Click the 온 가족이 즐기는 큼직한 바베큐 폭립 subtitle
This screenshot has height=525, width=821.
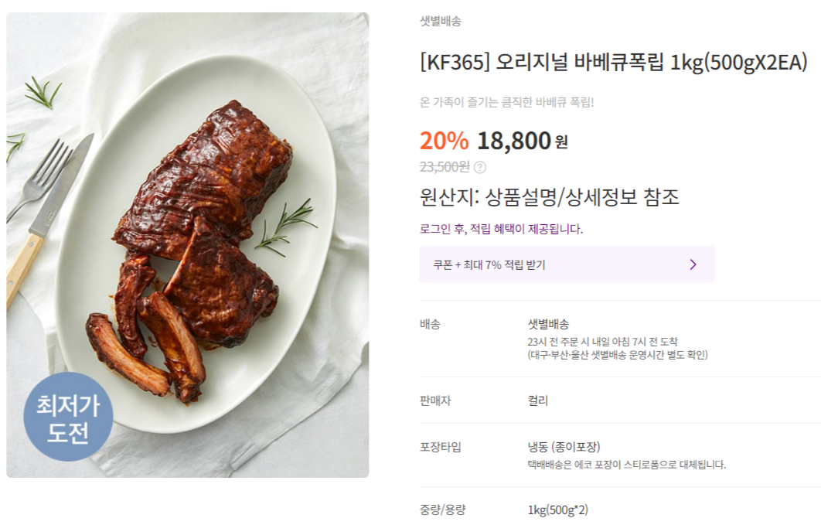(506, 102)
